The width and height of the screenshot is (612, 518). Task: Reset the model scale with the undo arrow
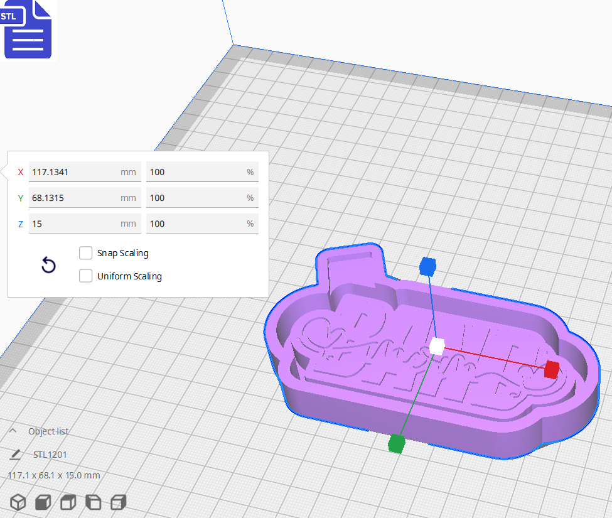[x=48, y=265]
